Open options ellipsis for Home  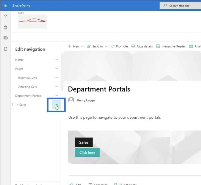click(56, 60)
